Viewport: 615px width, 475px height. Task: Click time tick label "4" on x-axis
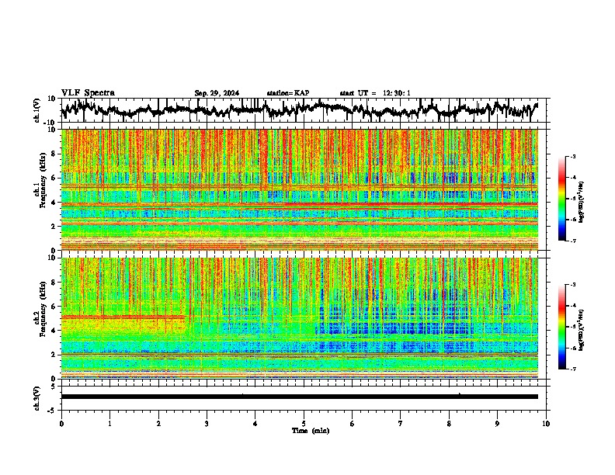[x=255, y=424]
